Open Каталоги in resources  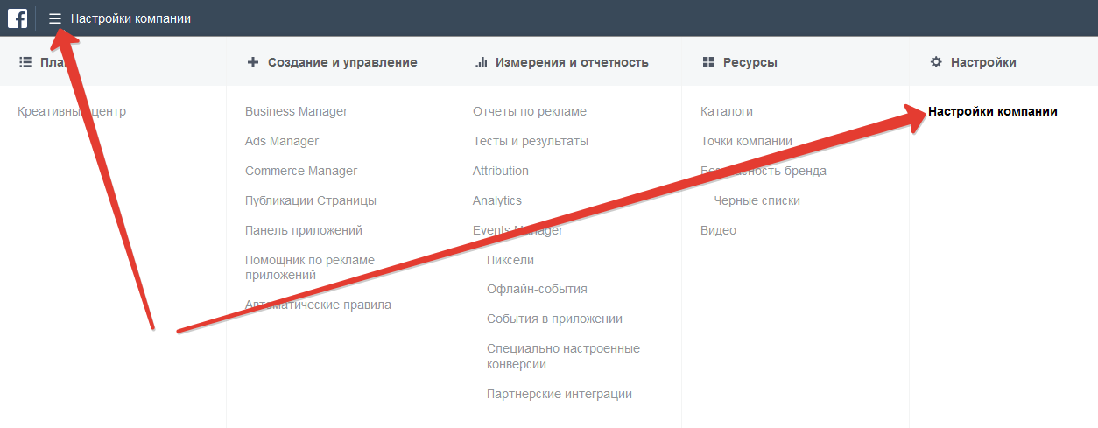pos(727,111)
